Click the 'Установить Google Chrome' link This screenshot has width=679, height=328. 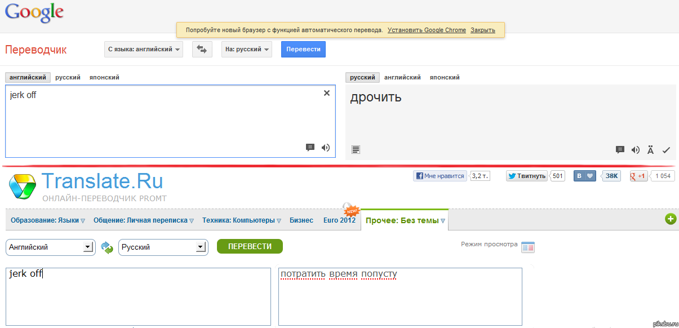[x=427, y=30]
